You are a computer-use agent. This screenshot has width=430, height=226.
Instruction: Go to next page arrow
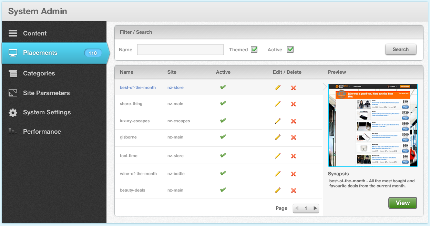click(x=315, y=208)
